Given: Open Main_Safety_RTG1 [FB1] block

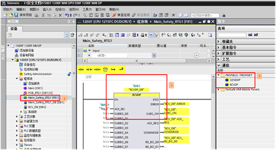Looking at the screenshot, I should coord(43,97).
